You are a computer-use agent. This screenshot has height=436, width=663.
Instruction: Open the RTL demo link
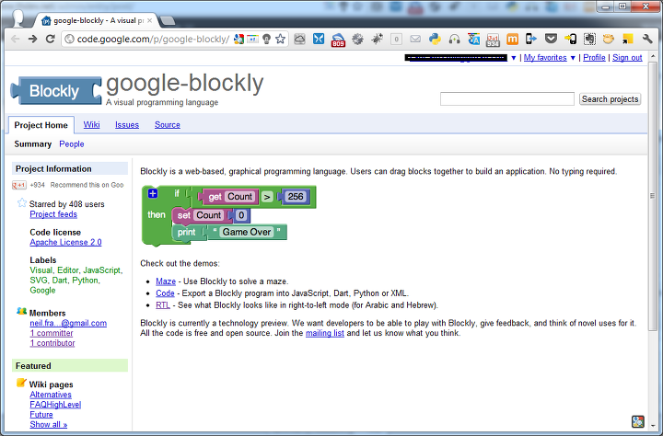click(x=163, y=305)
